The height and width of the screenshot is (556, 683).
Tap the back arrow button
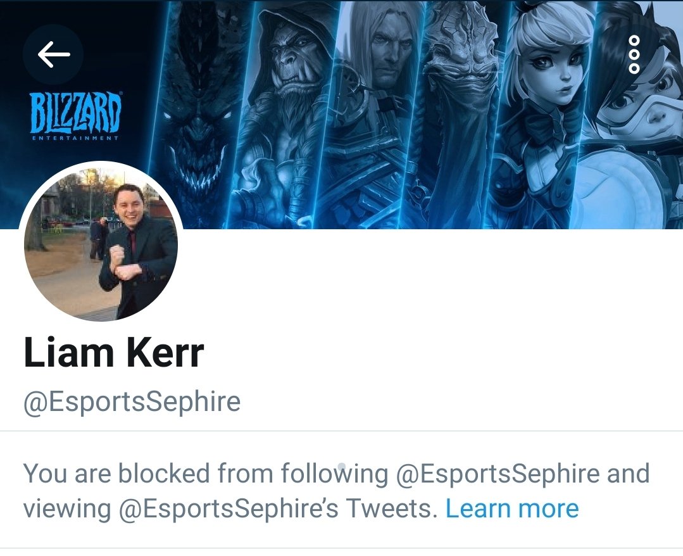pos(53,54)
